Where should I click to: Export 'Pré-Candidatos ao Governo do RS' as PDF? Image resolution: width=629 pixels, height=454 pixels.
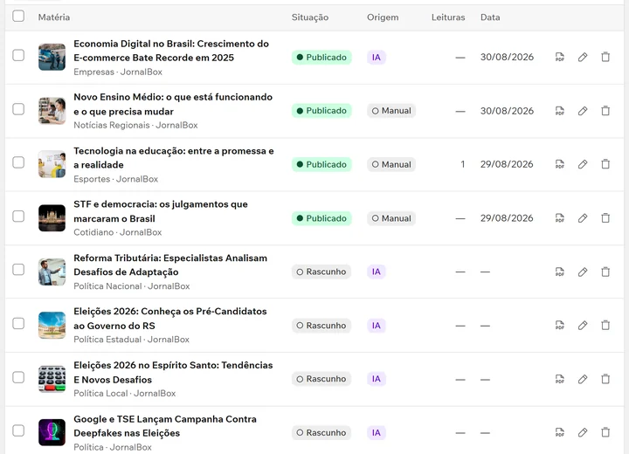tap(560, 326)
